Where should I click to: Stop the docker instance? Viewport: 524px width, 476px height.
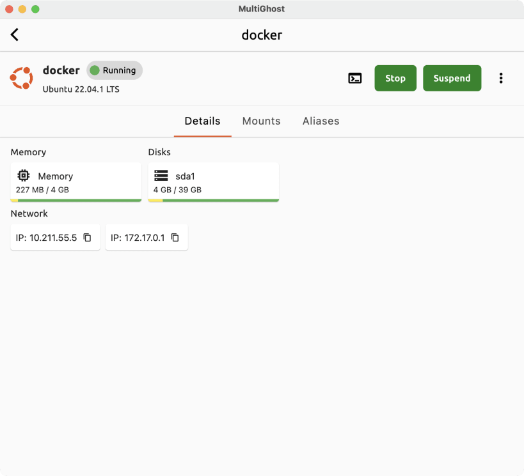395,78
